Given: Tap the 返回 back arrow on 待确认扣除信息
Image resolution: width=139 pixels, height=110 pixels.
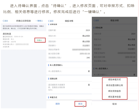Looking at the screenshot, I should [x=5, y=21].
